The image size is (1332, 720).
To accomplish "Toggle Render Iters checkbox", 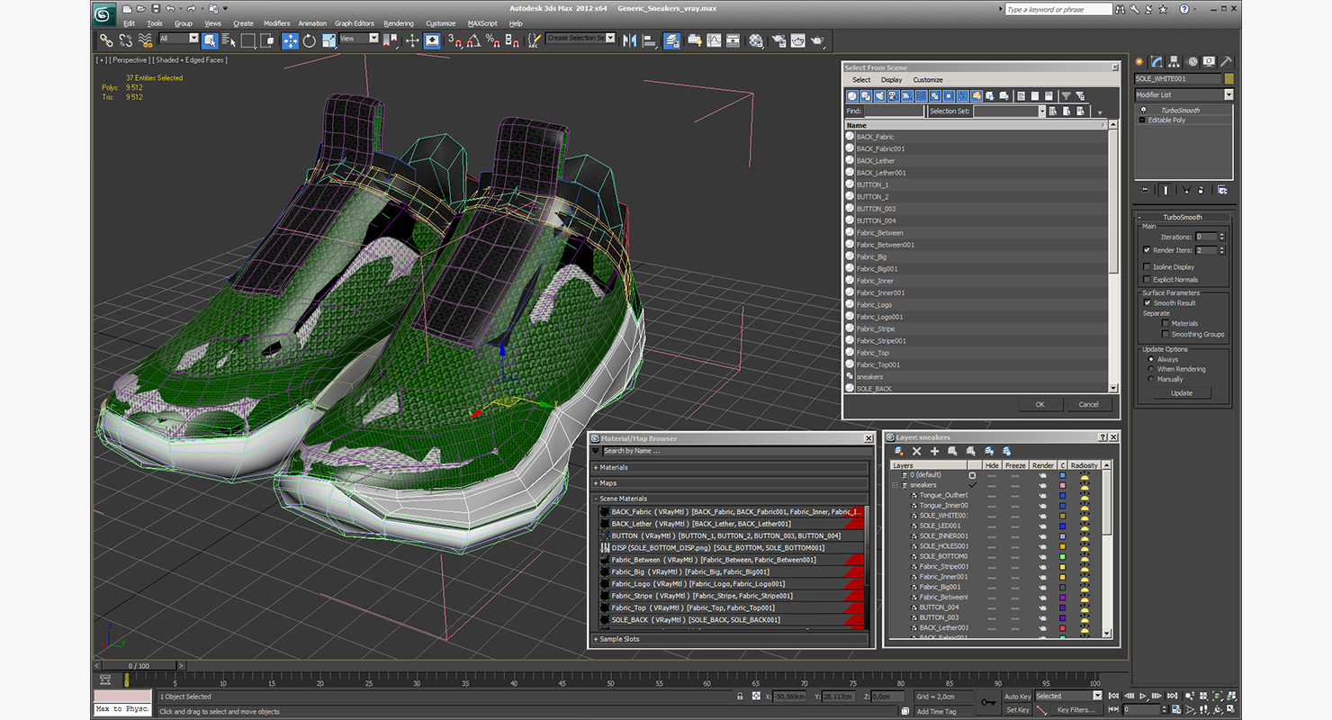I will point(1147,250).
